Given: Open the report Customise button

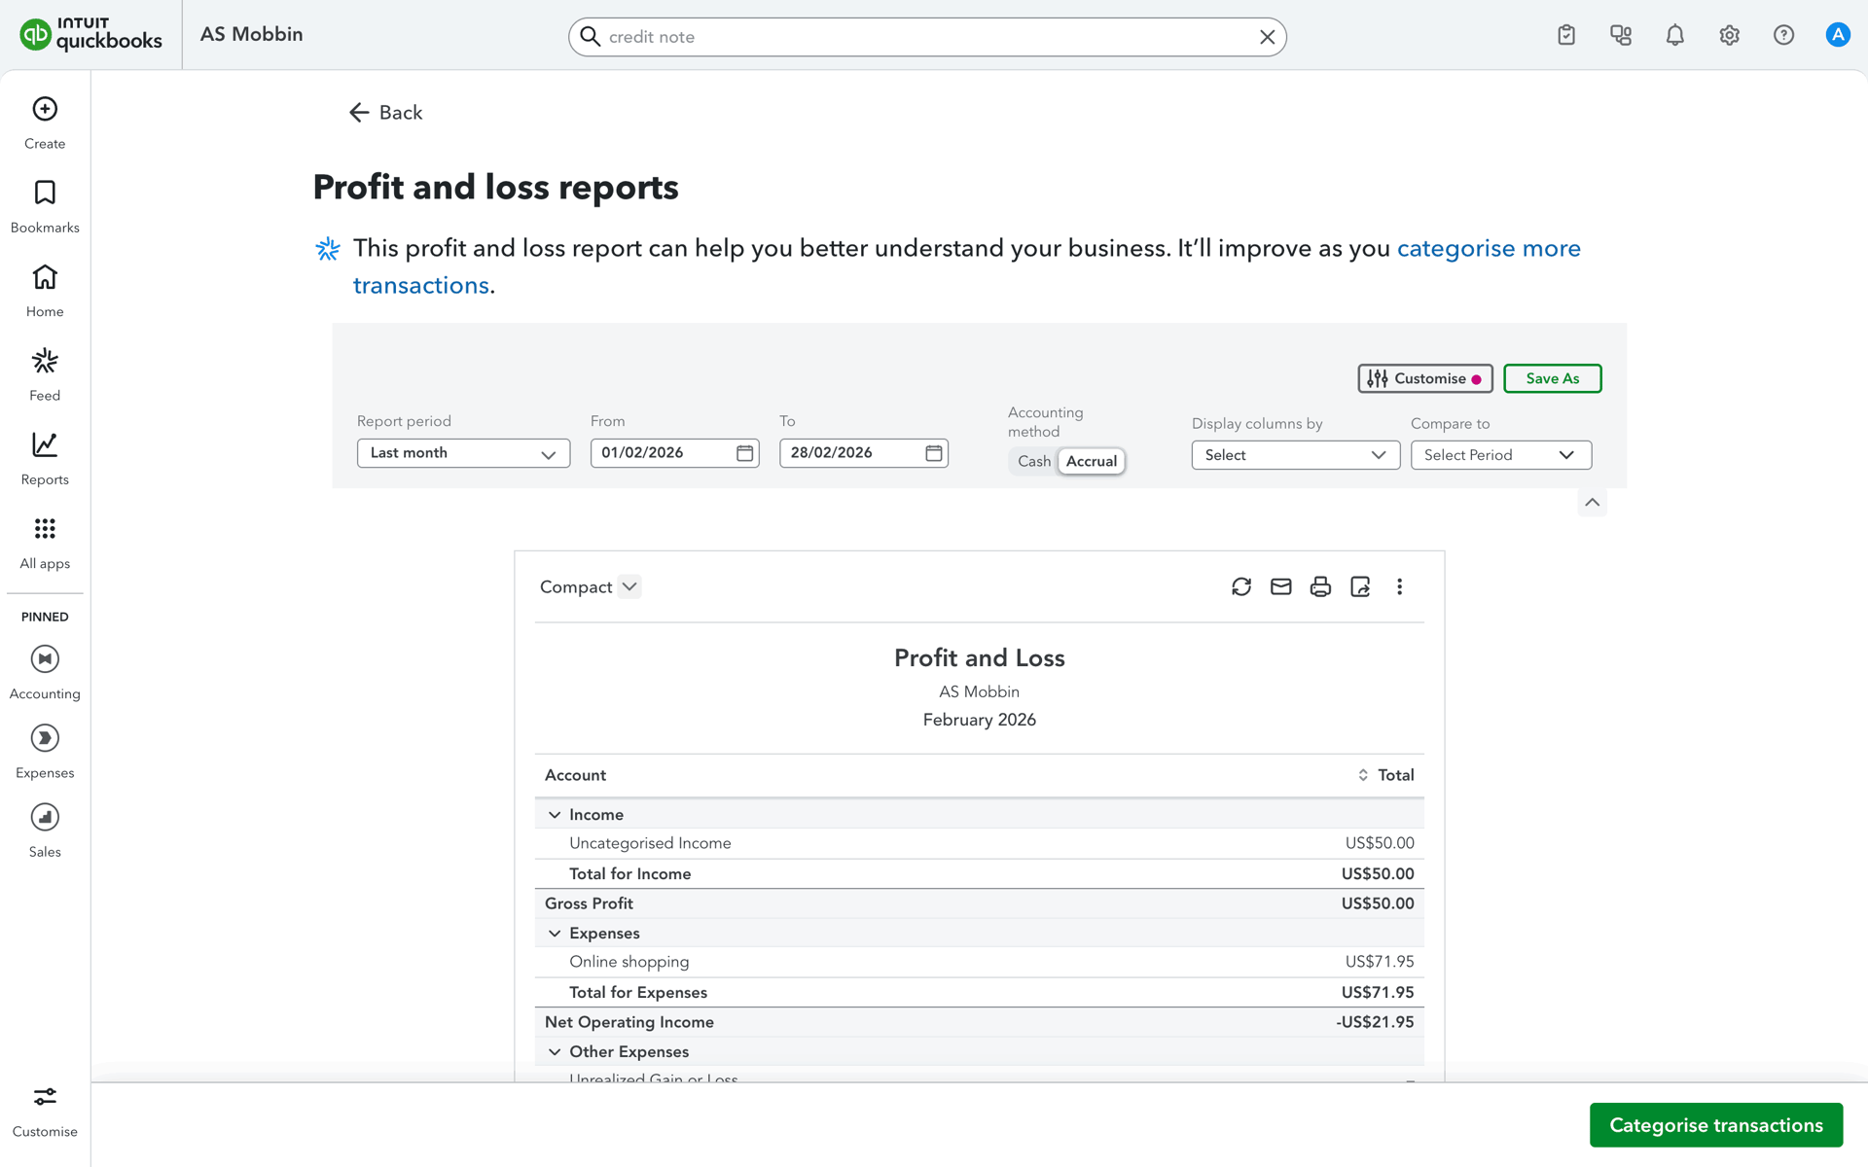Looking at the screenshot, I should (1425, 378).
